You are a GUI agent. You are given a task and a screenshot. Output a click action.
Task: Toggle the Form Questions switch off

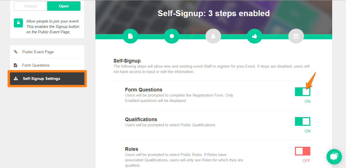pos(303,92)
